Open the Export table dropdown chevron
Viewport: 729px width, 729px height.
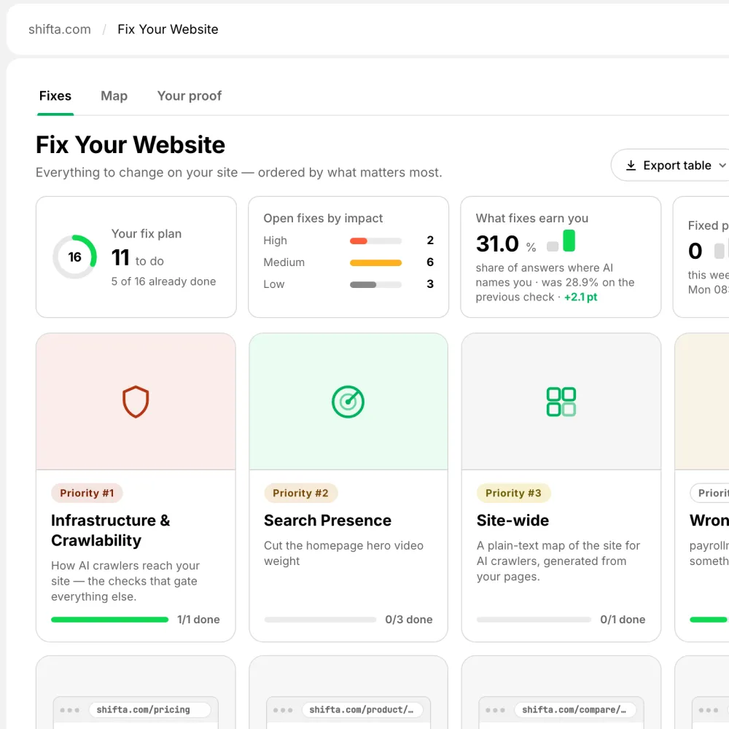coord(722,165)
